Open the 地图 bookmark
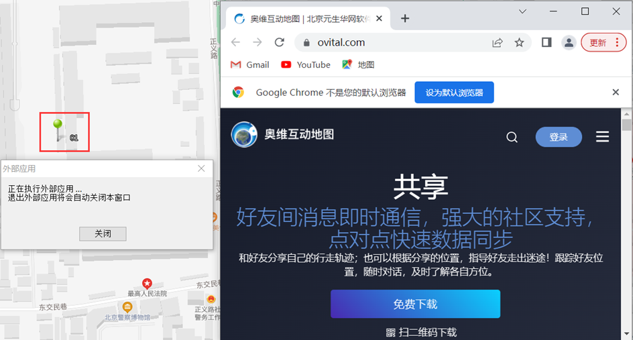633x340 pixels. 358,64
